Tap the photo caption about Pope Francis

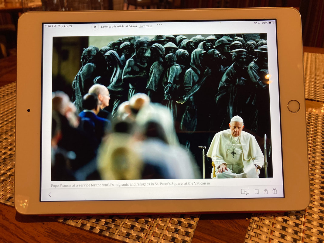point(130,184)
